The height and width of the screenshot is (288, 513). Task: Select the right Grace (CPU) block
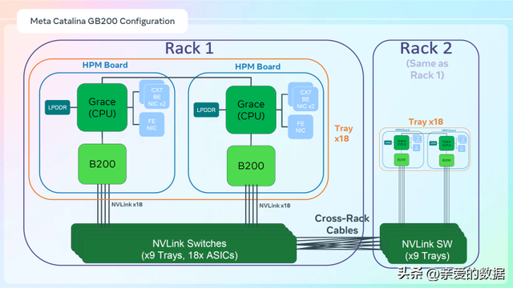point(251,110)
